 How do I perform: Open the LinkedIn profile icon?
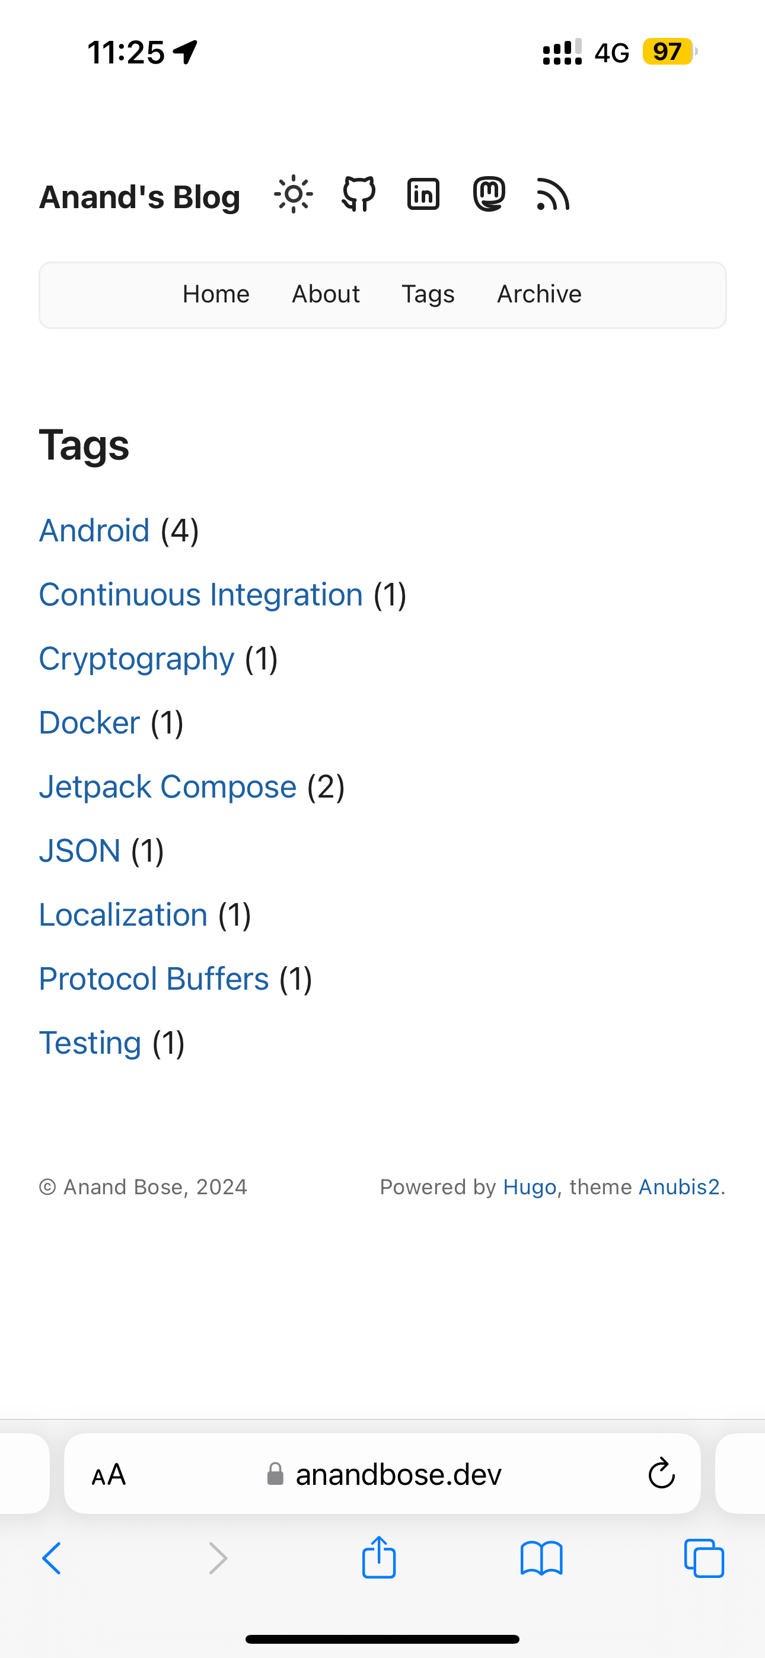point(423,195)
